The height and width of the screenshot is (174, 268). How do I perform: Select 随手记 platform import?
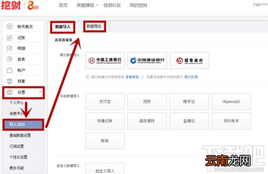(x=189, y=102)
